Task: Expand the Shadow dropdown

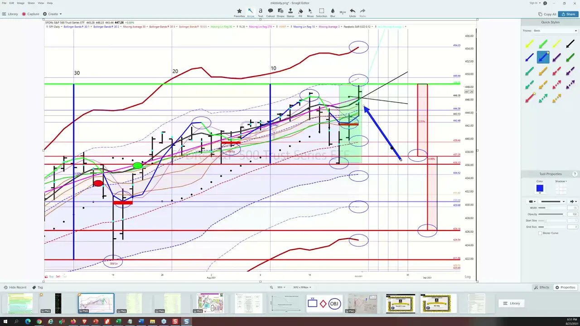Action: (x=561, y=181)
